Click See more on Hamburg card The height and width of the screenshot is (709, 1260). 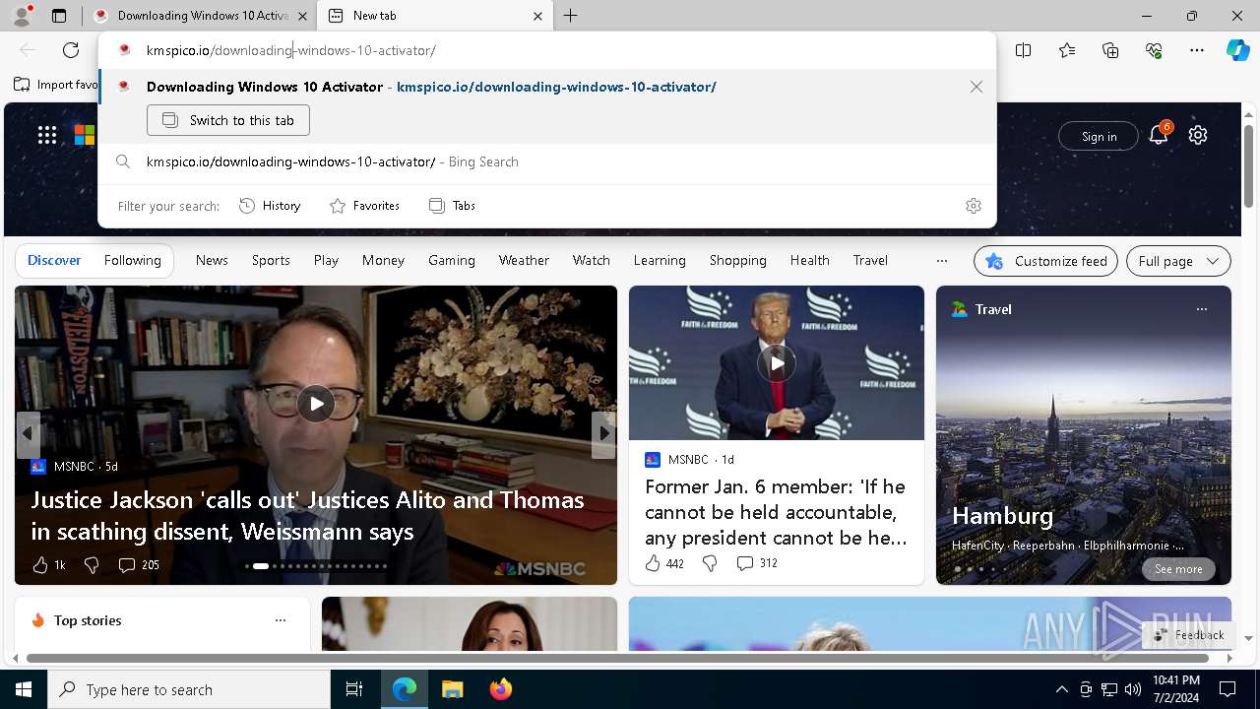pos(1178,569)
